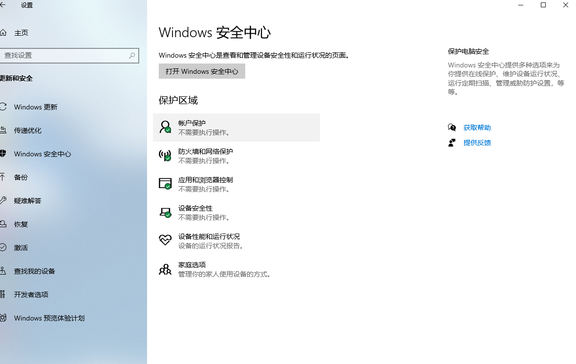Click the Windows Update refresh icon
Image resolution: width=576 pixels, height=364 pixels.
3,107
